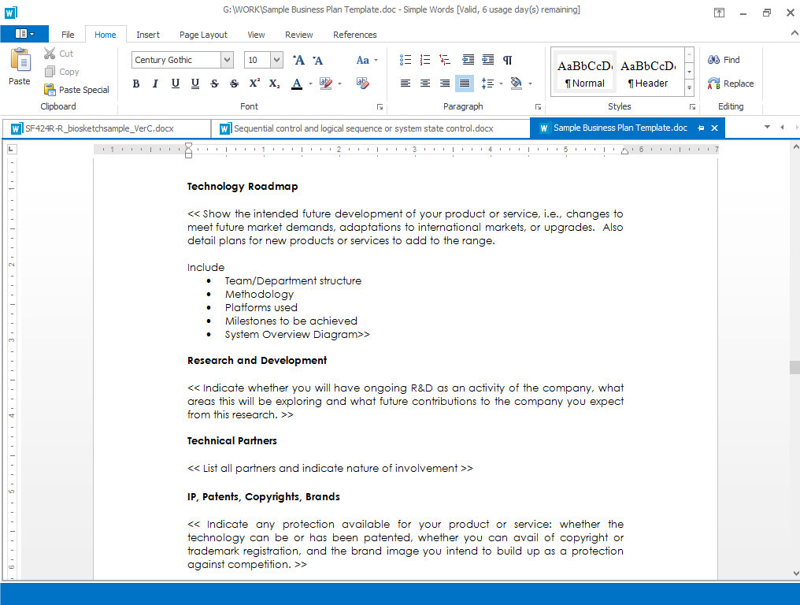Open the document tabs list arrow
The image size is (800, 605).
click(x=767, y=127)
